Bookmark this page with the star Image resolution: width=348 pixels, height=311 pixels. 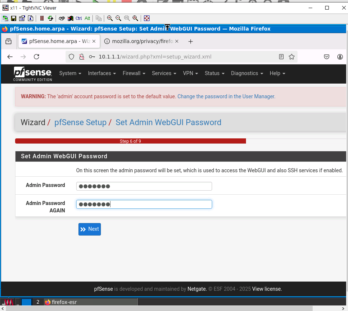click(x=292, y=57)
